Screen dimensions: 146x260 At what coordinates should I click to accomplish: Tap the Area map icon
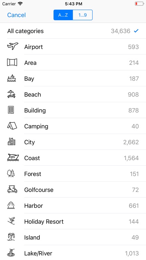point(12,62)
